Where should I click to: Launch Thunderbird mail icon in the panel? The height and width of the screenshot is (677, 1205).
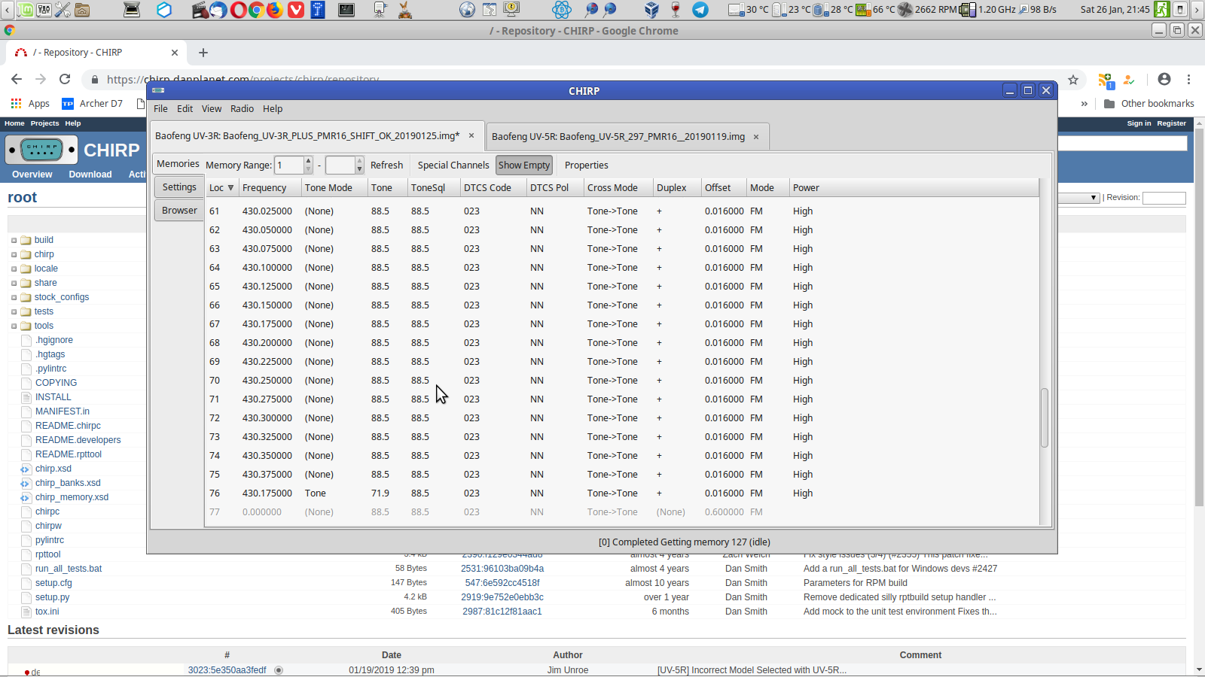pos(219,10)
